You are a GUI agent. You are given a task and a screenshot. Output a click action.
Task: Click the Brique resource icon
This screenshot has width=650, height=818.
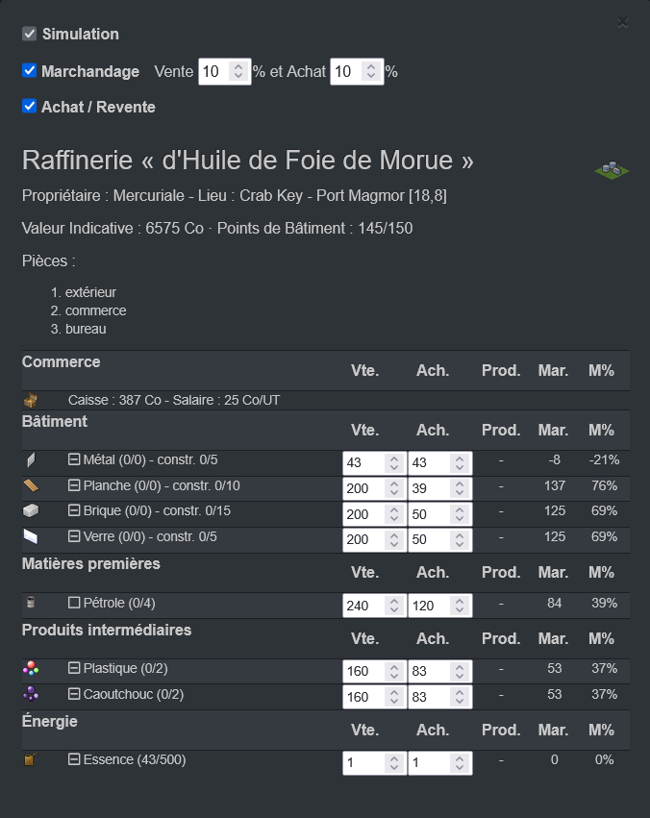click(x=30, y=510)
